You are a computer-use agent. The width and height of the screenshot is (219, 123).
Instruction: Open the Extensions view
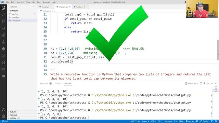(3, 35)
